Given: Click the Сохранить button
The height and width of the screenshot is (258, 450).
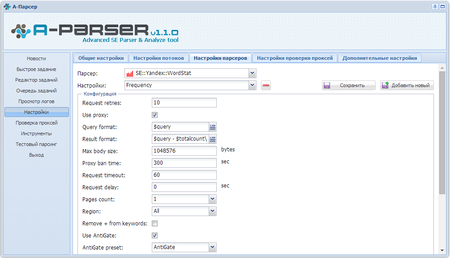Looking at the screenshot, I should [349, 85].
